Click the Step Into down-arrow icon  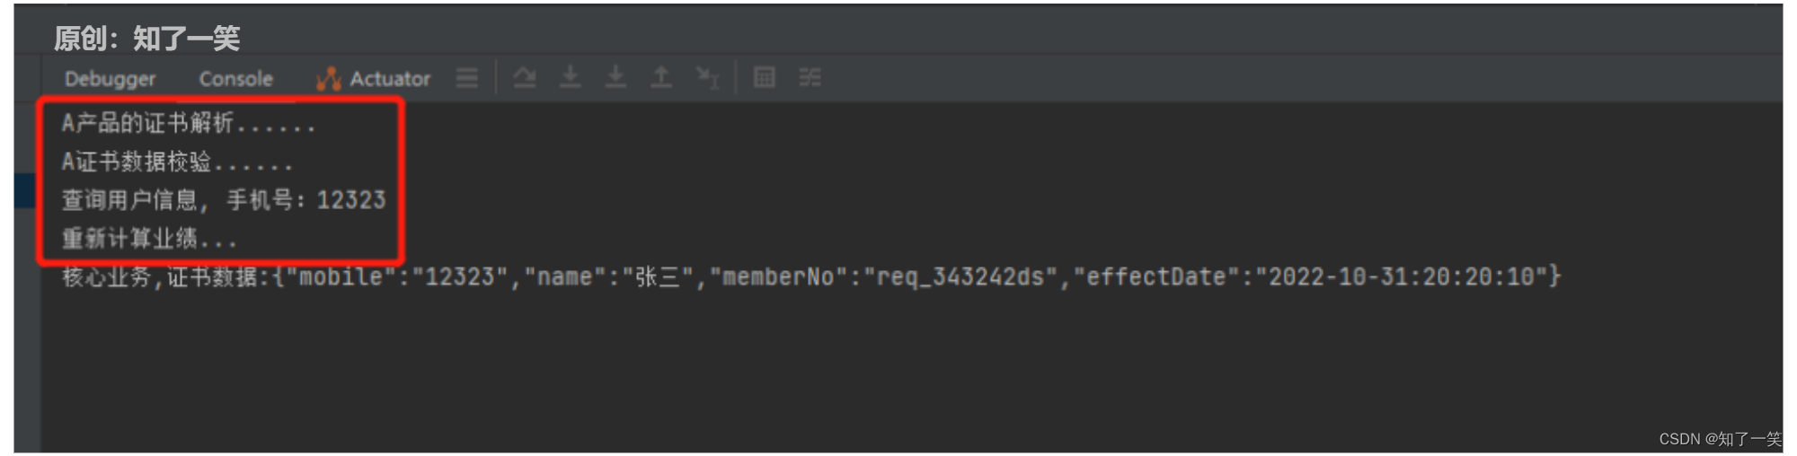570,78
